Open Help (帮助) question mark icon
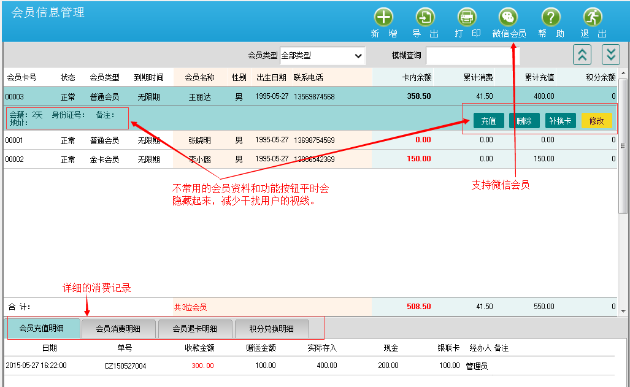The height and width of the screenshot is (387, 630). coord(551,17)
